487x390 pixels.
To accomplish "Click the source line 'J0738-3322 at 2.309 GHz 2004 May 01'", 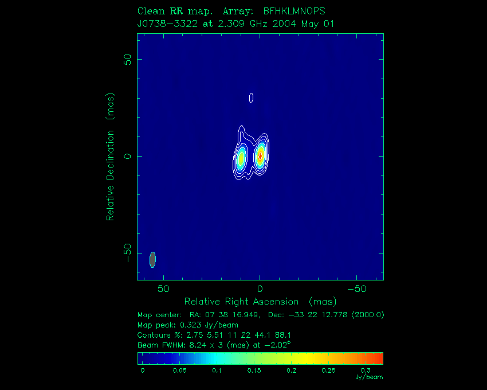I will (235, 24).
